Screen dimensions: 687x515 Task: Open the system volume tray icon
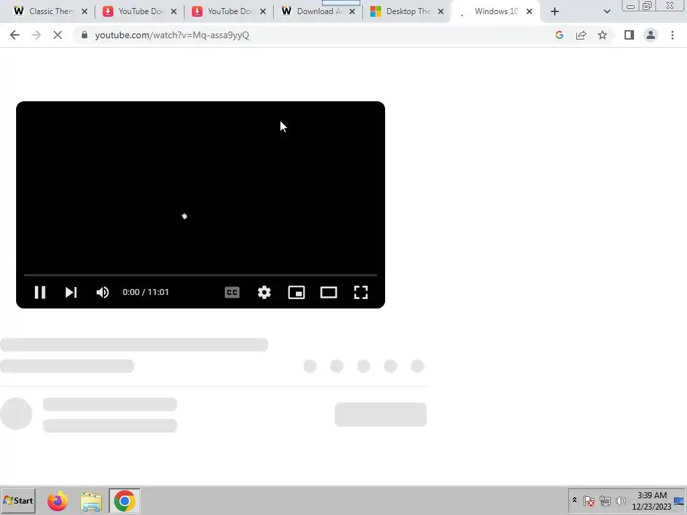coord(621,501)
